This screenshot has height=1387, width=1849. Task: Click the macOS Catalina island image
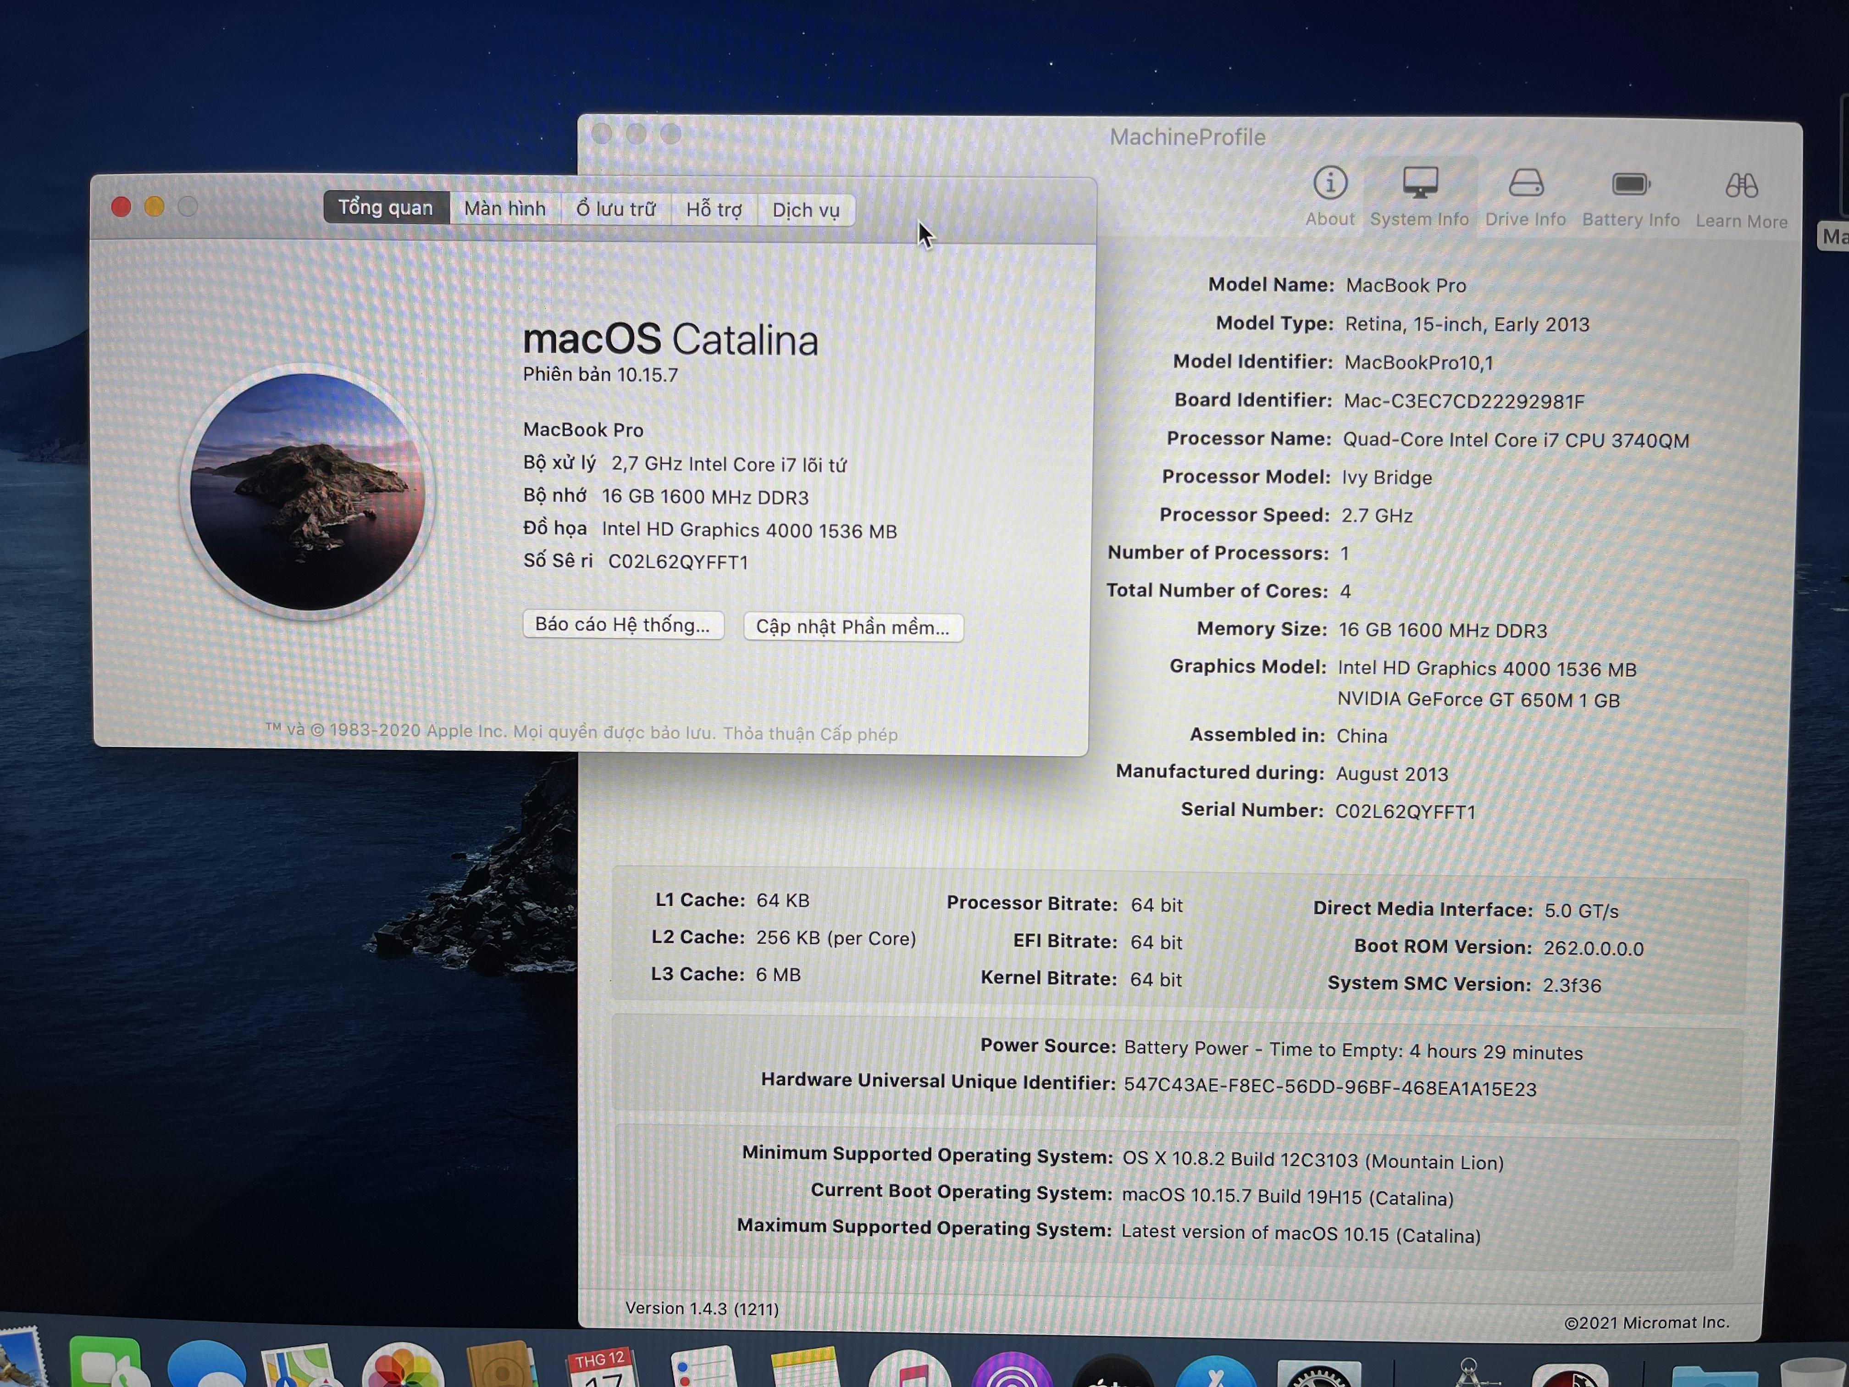308,492
